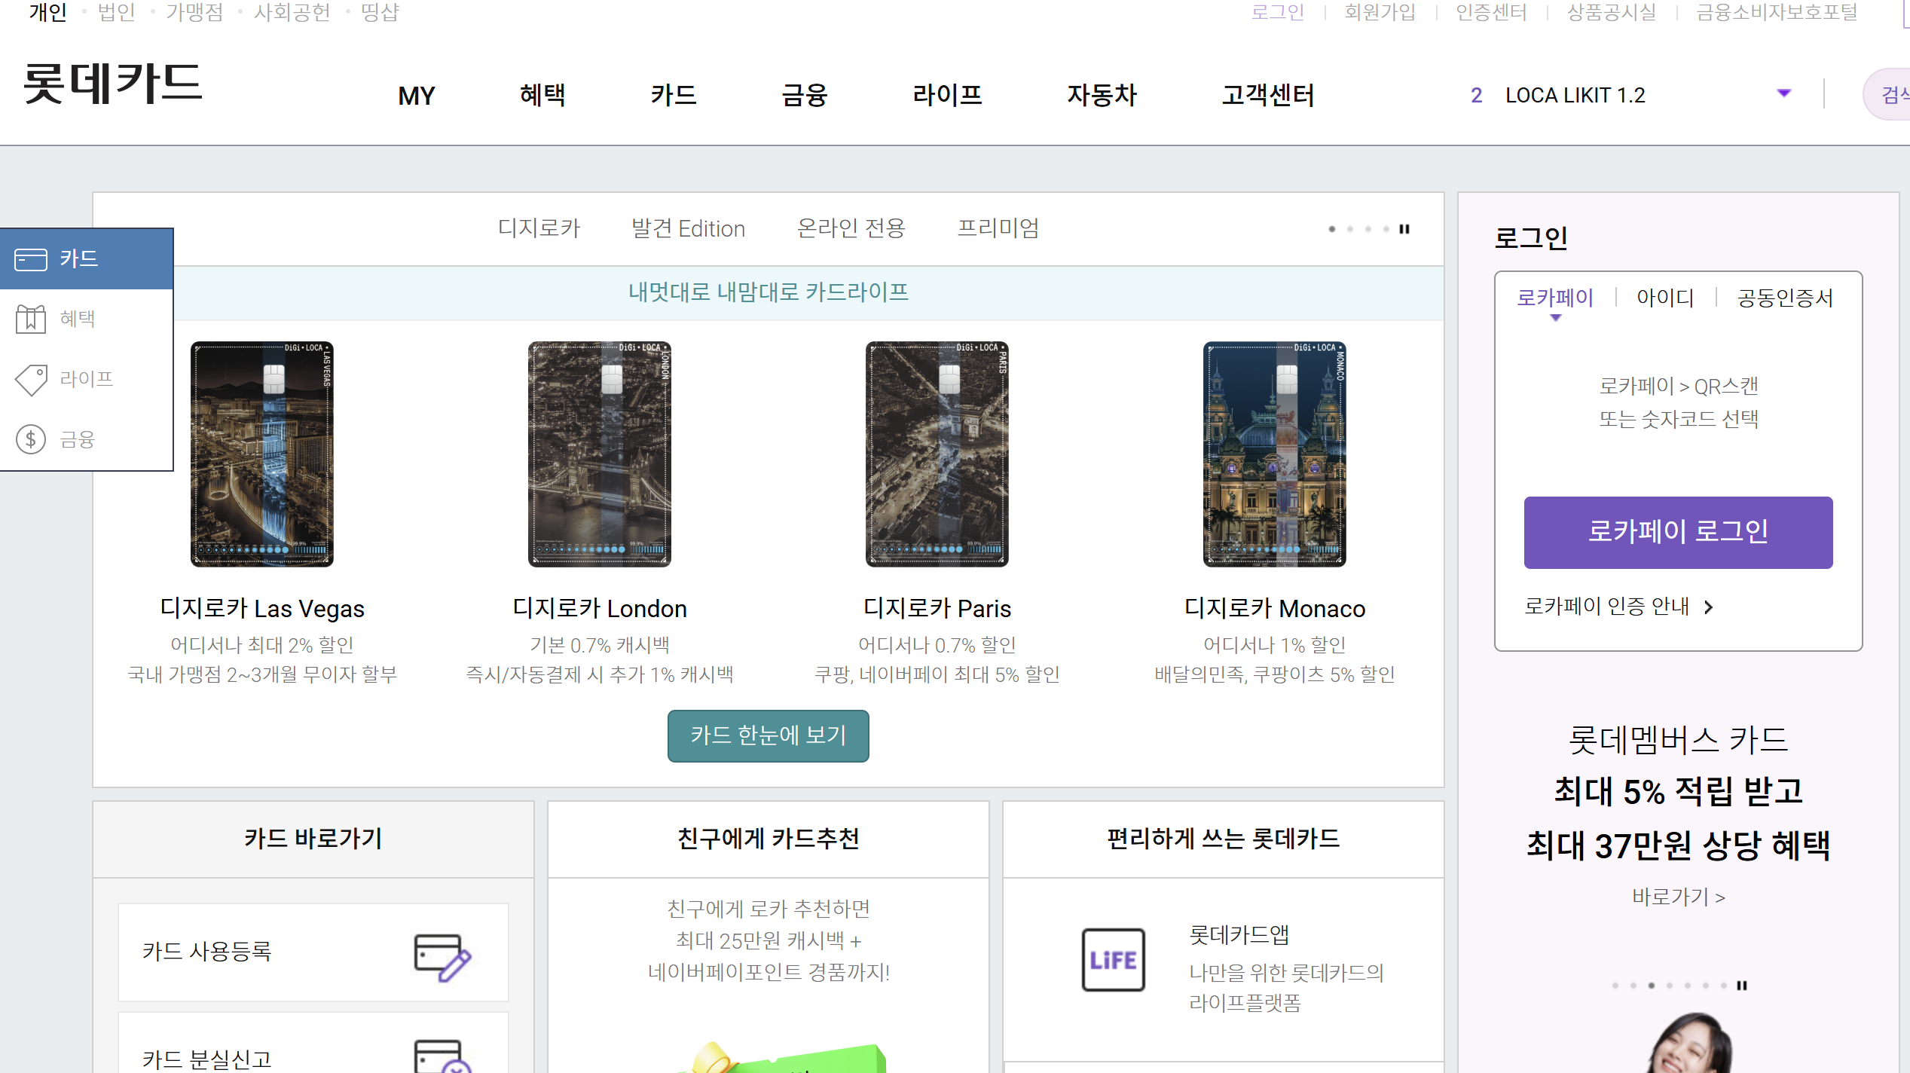
Task: Click the 카드 한눈에 보기 button
Action: [768, 735]
